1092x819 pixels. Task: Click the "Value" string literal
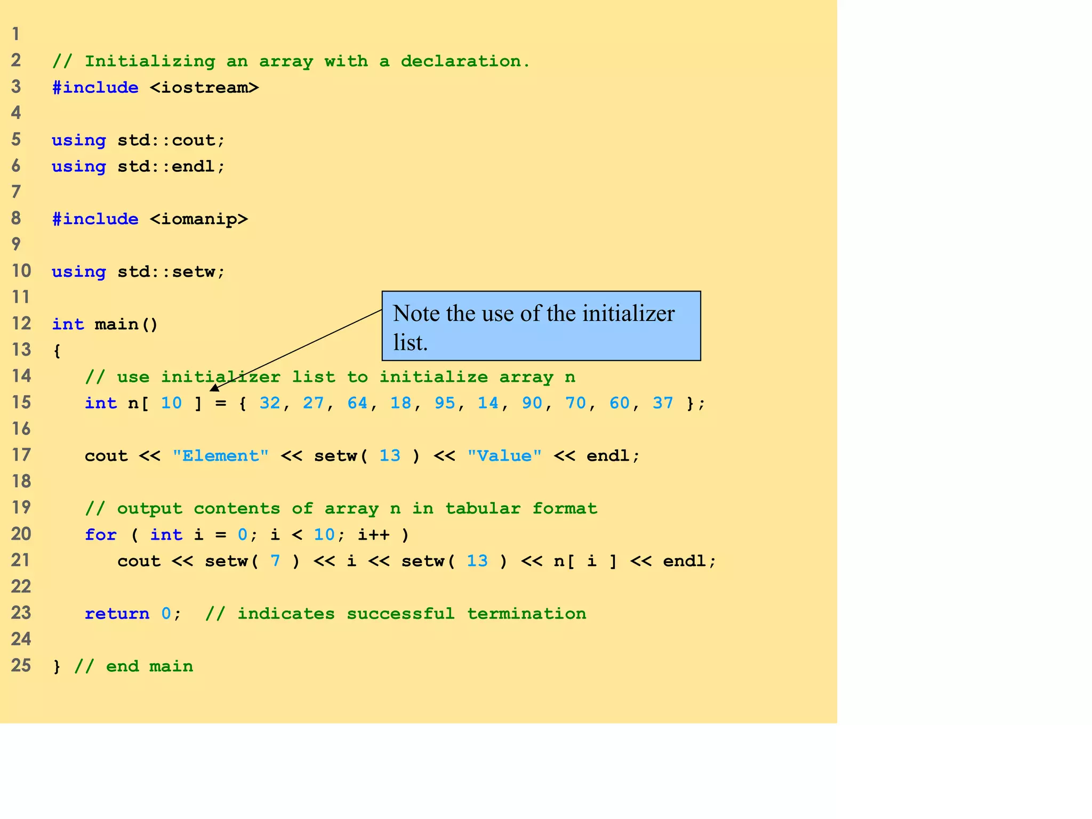pyautogui.click(x=504, y=456)
